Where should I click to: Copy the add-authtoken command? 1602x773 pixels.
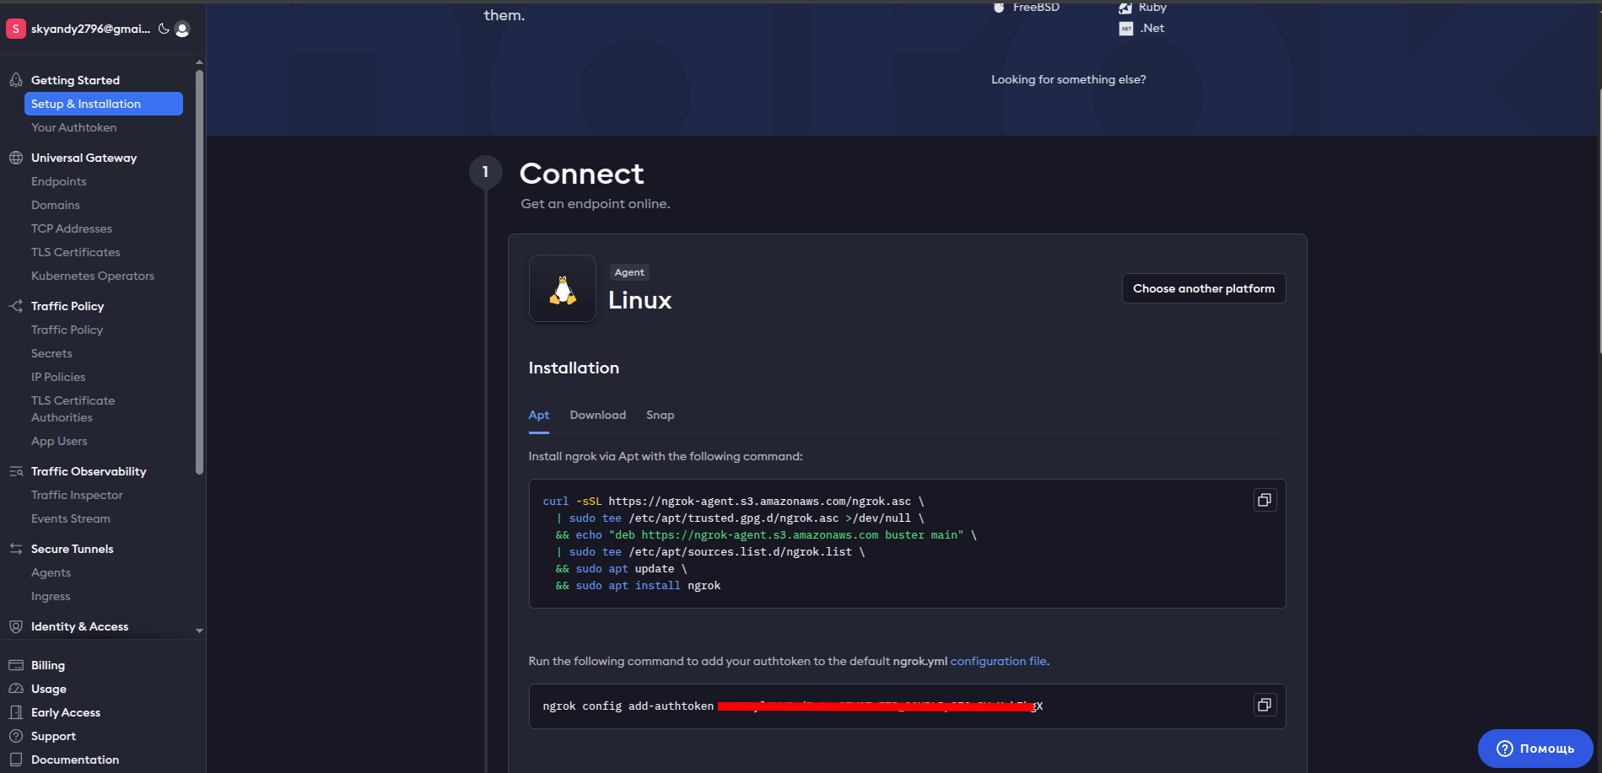(1265, 705)
